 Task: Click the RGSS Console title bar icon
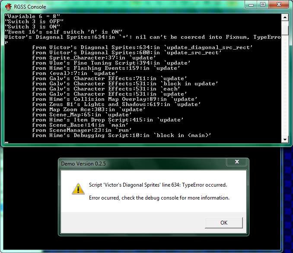(8, 7)
